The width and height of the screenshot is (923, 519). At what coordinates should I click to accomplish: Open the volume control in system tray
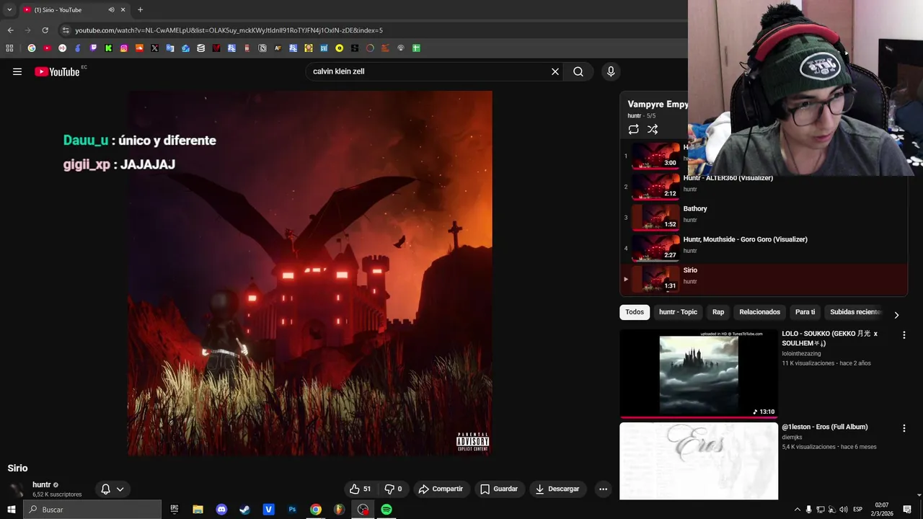843,510
